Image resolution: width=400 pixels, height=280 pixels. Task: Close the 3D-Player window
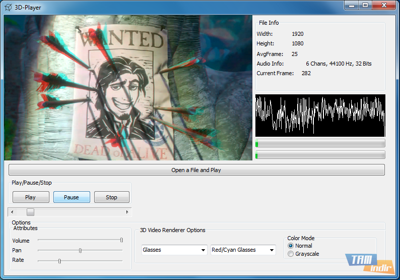[384, 6]
